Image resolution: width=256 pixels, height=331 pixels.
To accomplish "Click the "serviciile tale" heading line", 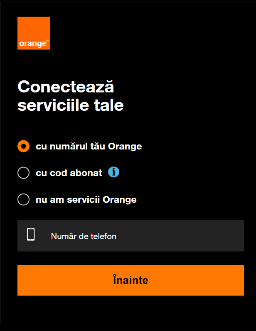I will click(71, 105).
